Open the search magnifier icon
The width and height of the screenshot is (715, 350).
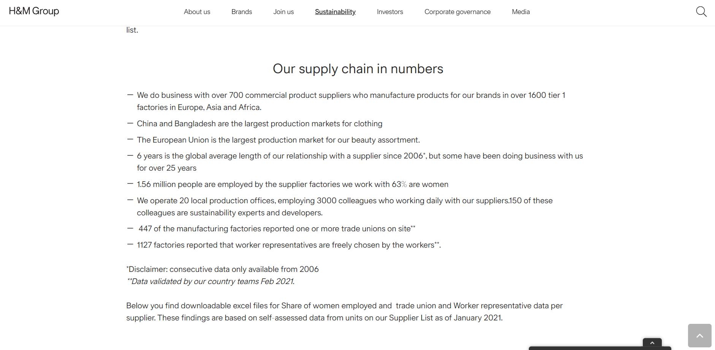tap(701, 12)
